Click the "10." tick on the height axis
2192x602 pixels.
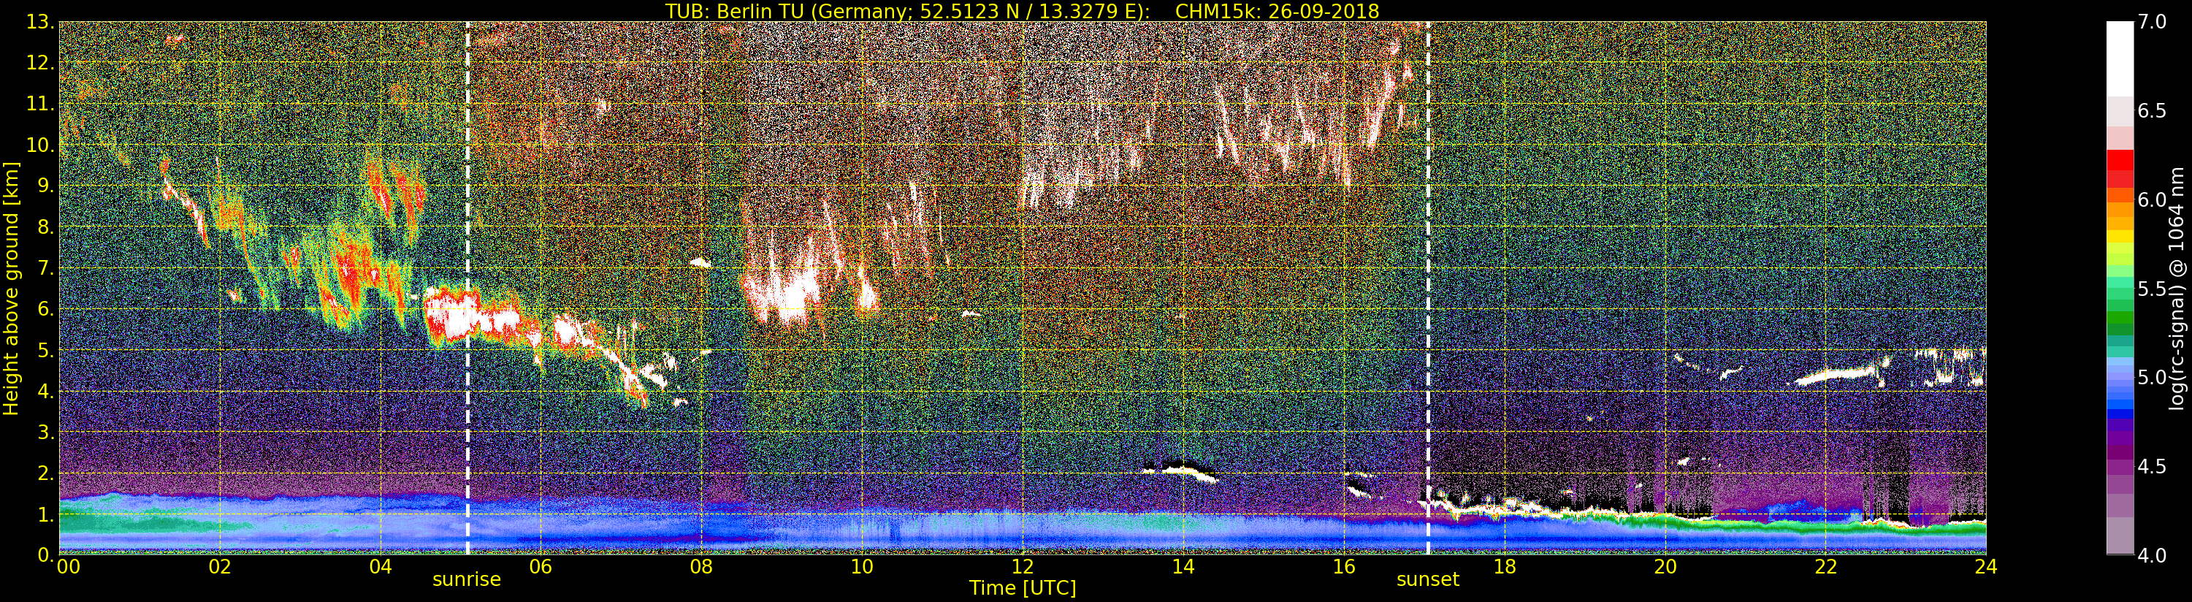point(40,145)
